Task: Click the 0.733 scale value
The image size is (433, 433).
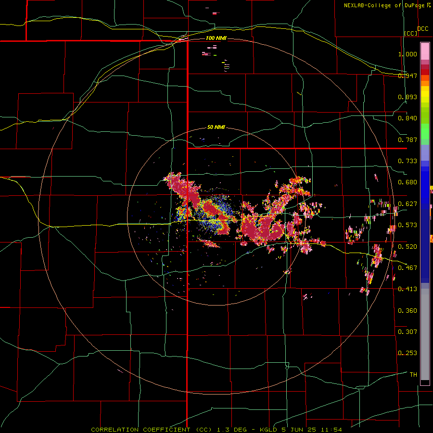Action: click(x=408, y=161)
